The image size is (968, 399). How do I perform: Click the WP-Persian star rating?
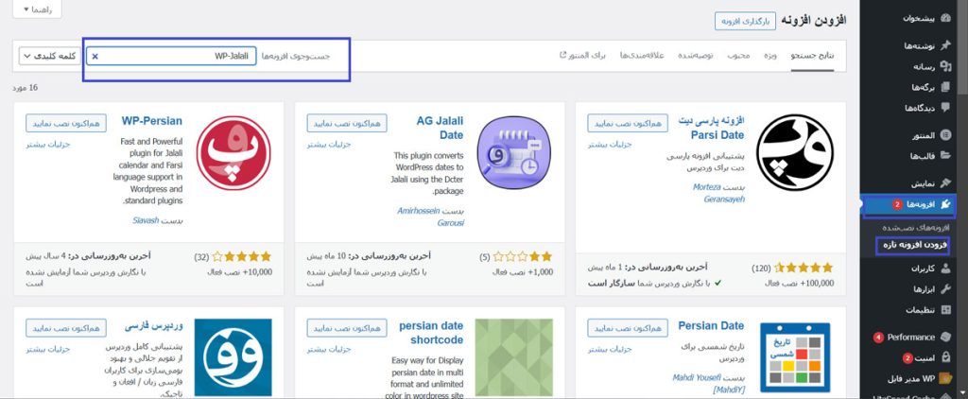click(x=241, y=256)
